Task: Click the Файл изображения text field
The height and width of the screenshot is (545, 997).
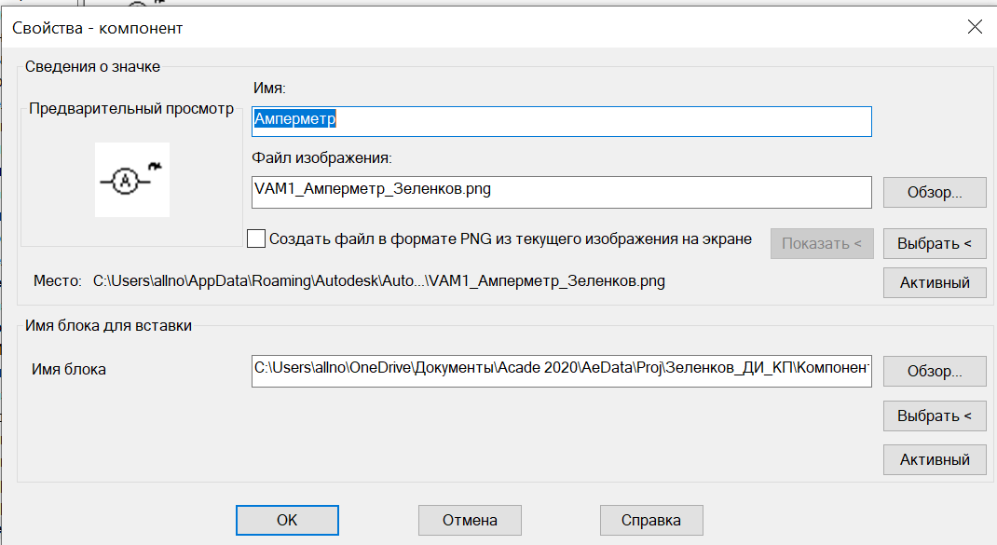Action: [562, 192]
